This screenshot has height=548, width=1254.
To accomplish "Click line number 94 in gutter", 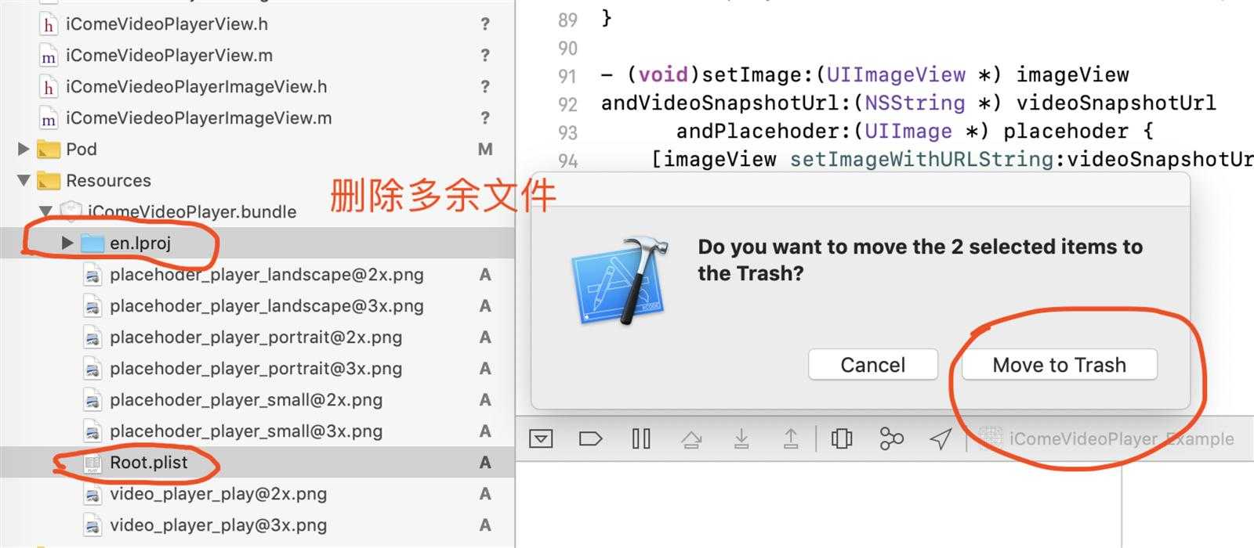I will click(567, 161).
